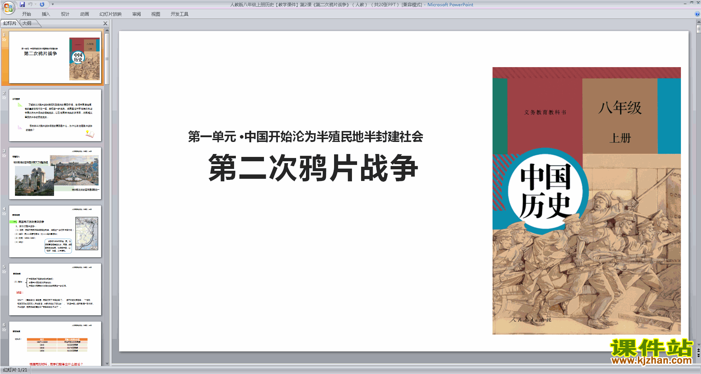The height and width of the screenshot is (374, 701).
Task: Click the Undo icon
Action: pos(30,4)
